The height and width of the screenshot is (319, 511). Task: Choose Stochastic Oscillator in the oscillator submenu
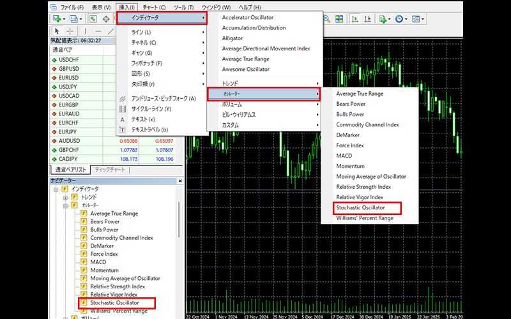367,208
